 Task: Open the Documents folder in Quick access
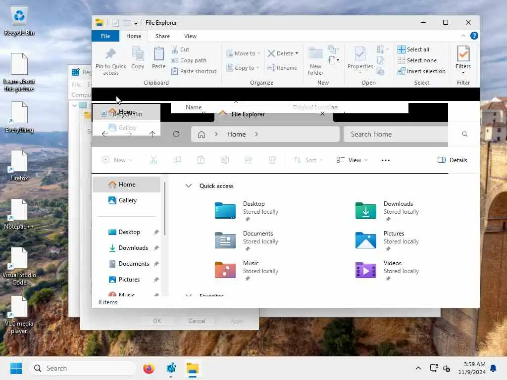point(247,241)
